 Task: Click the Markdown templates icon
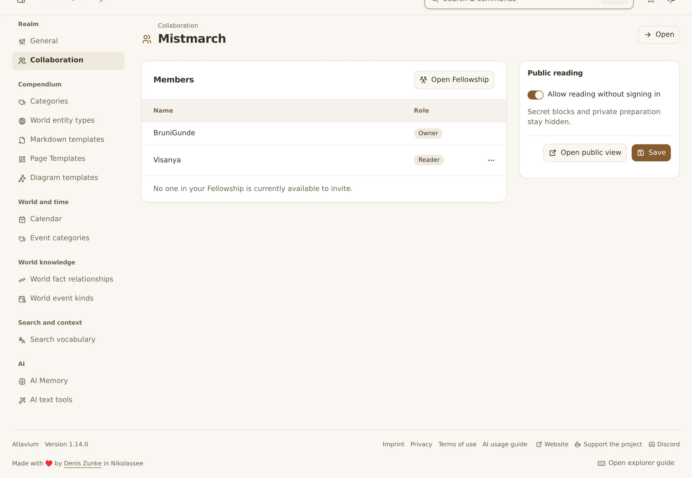[22, 140]
